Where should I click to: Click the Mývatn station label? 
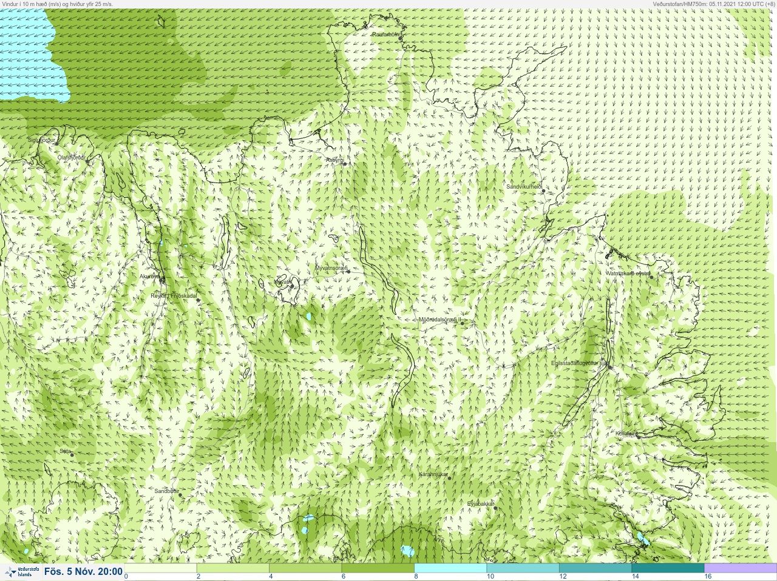282,282
